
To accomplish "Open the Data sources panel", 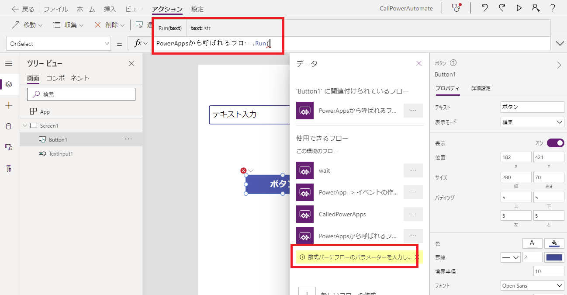I will coord(9,126).
